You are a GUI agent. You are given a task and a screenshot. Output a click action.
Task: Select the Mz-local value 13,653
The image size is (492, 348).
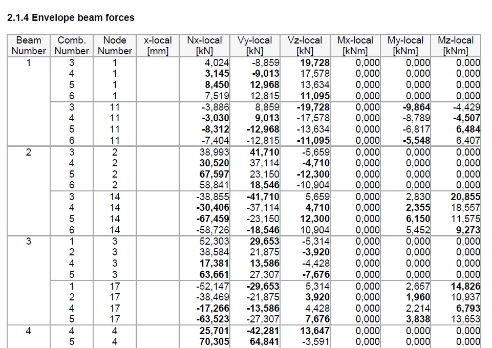(x=465, y=319)
